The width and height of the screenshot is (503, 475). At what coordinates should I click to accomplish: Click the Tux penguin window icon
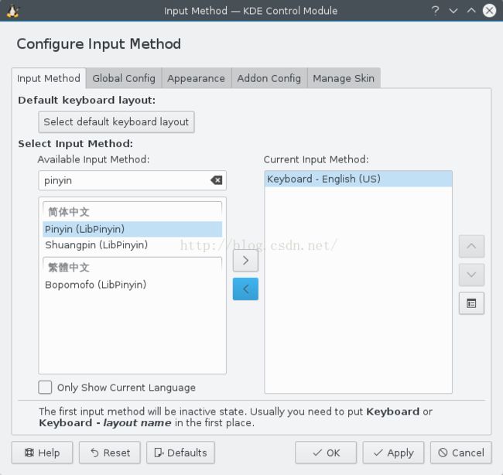point(13,11)
